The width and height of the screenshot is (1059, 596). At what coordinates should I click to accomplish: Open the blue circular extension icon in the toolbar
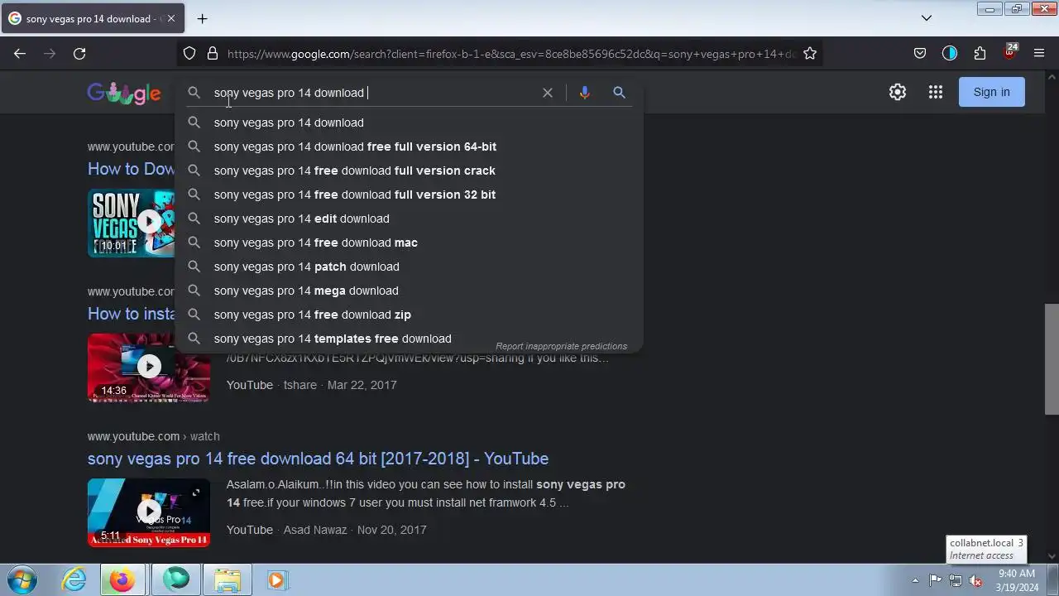pyautogui.click(x=950, y=54)
